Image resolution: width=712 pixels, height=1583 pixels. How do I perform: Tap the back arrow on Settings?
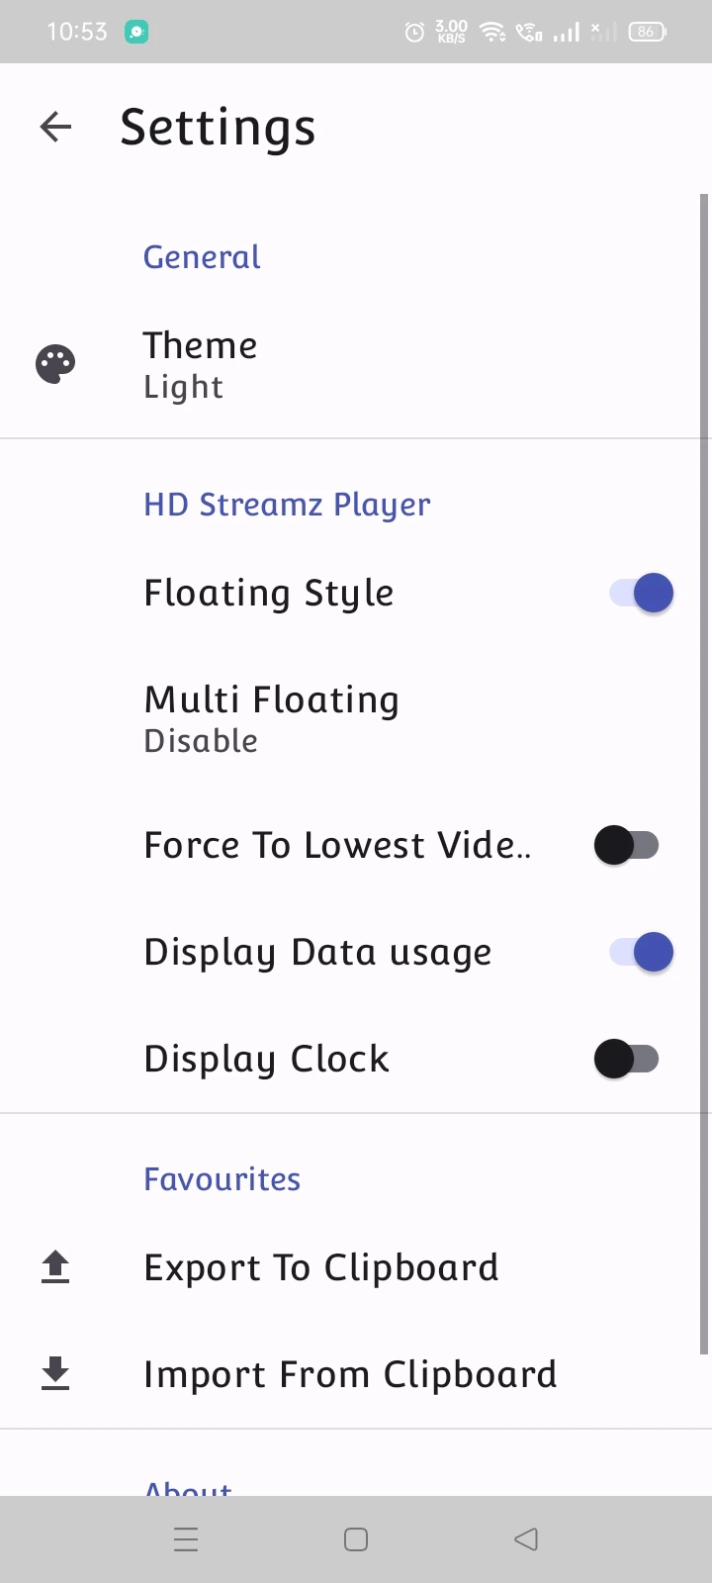(x=55, y=127)
